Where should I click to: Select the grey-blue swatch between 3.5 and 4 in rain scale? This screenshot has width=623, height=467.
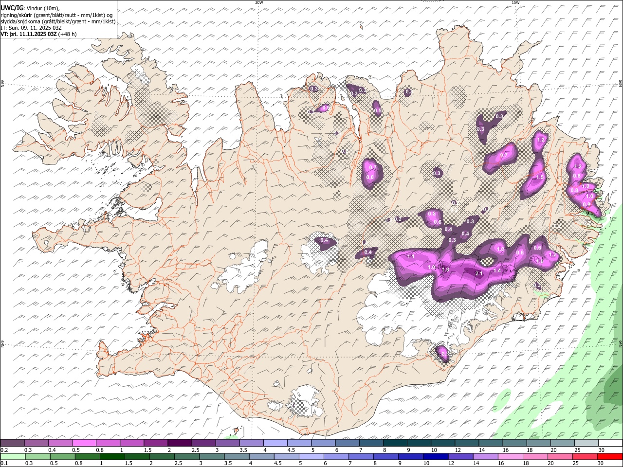(x=236, y=456)
